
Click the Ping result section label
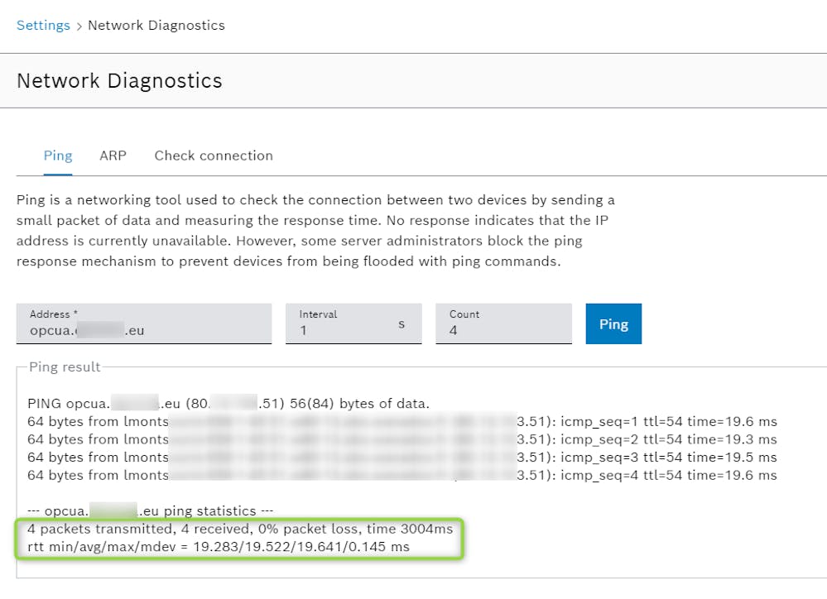[65, 367]
